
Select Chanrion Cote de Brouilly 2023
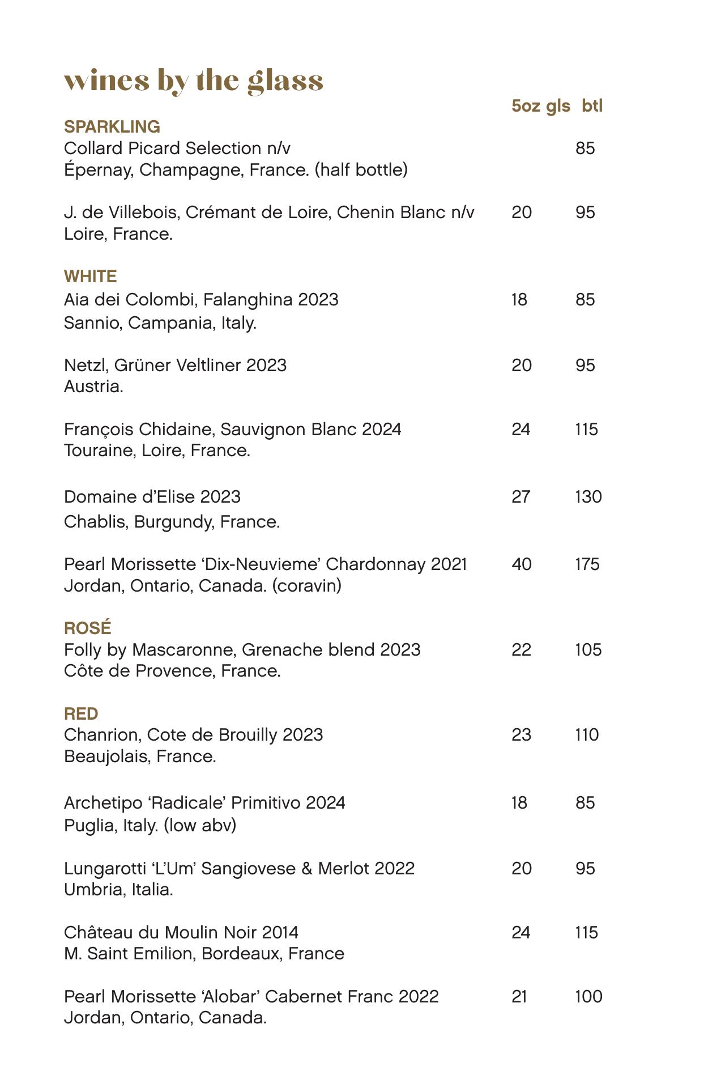(x=193, y=735)
